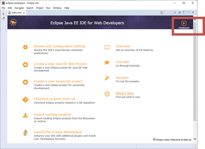Minimize the Welcome view panel
Image resolution: width=205 pixels, height=149 pixels.
(189, 12)
